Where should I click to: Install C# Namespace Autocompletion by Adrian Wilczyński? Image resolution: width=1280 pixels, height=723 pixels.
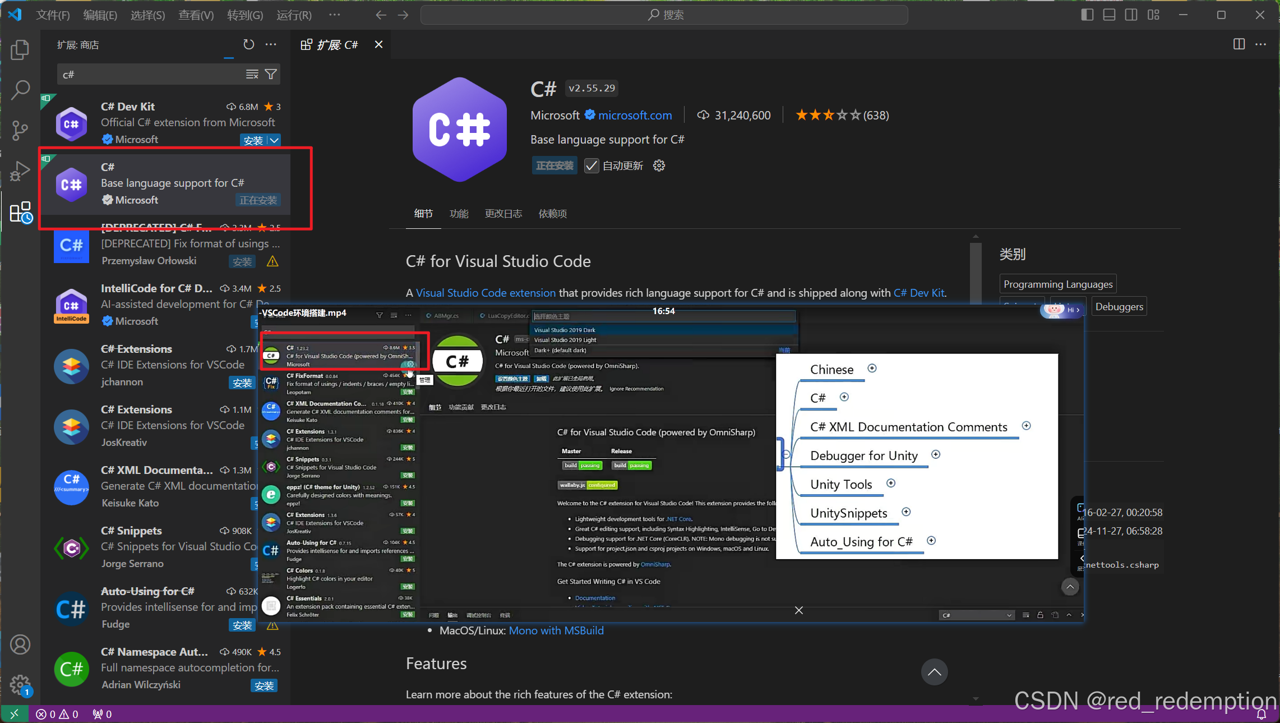[x=264, y=685]
